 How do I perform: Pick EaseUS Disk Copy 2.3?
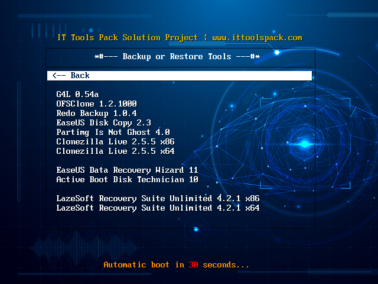104,122
